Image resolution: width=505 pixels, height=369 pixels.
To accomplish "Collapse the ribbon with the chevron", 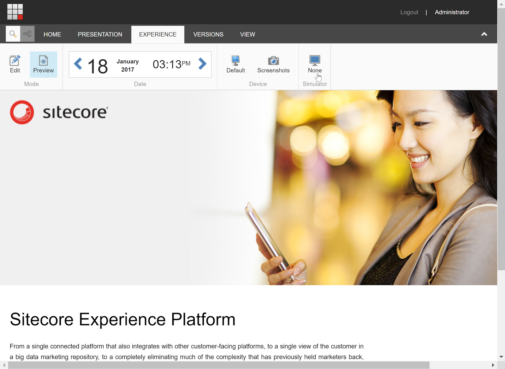I will point(484,34).
